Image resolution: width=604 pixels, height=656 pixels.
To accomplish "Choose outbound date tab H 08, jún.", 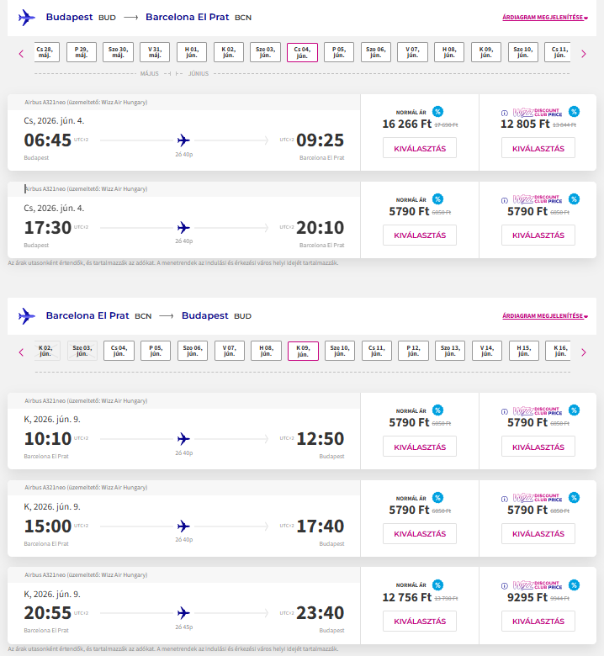I will [x=449, y=53].
